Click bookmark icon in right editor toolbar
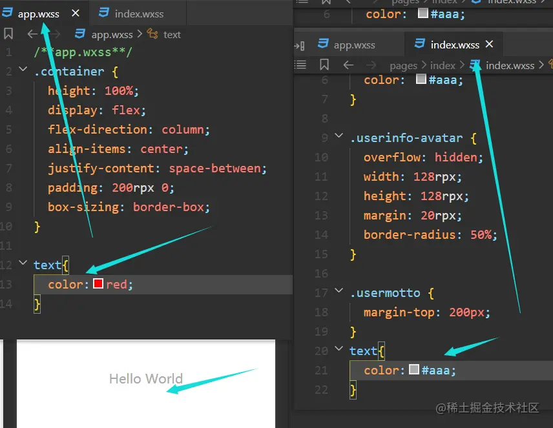 tap(324, 65)
